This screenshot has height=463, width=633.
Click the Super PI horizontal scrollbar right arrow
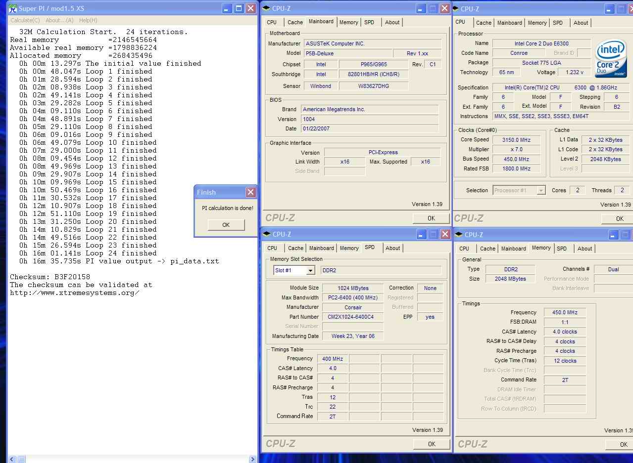click(252, 459)
